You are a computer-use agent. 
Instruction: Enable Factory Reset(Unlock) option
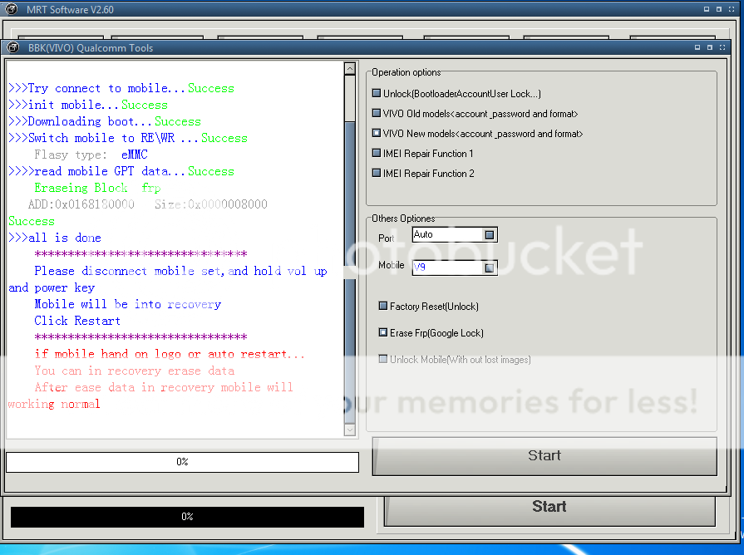(383, 307)
